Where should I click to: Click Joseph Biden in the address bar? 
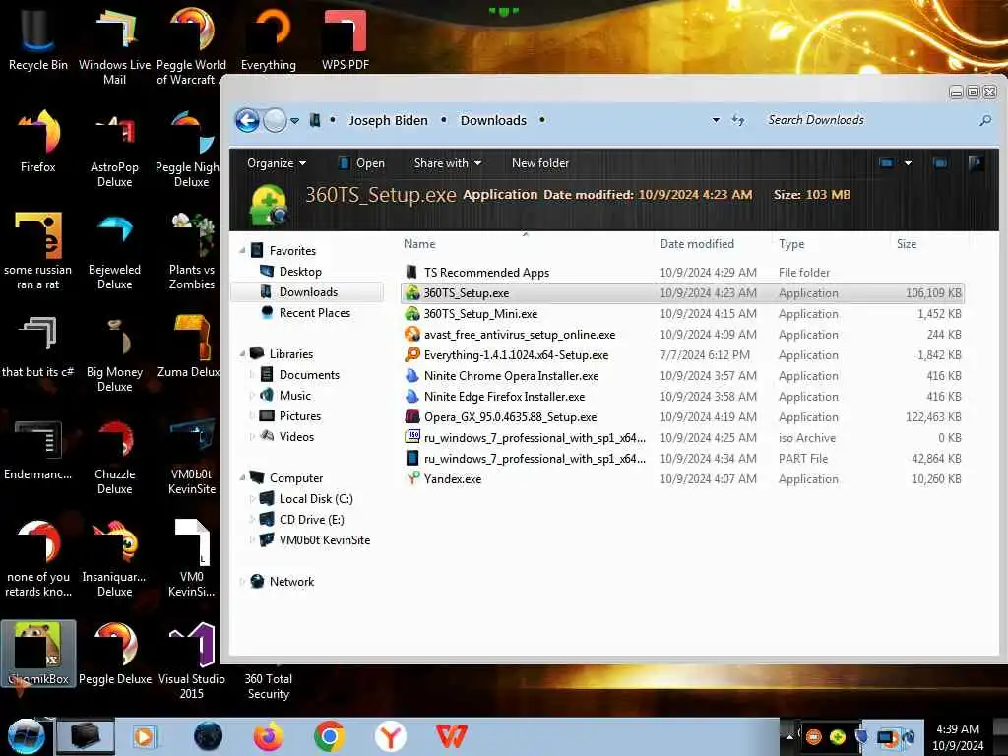coord(388,120)
